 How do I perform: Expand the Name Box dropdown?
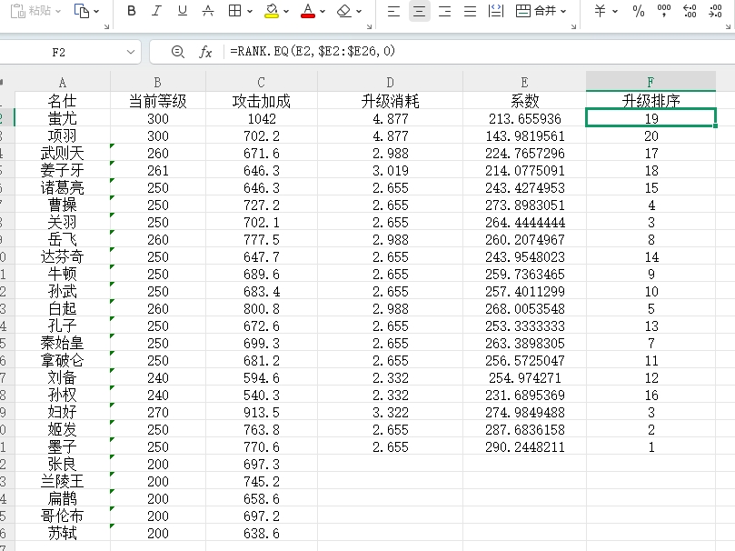(131, 52)
